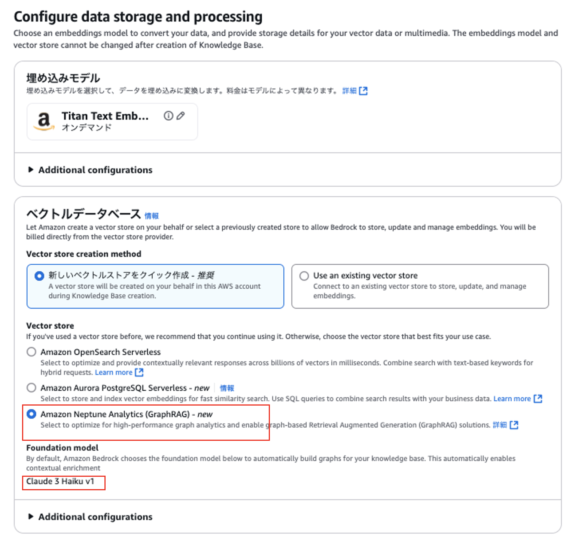Click the Amazon logo on the model card
This screenshot has width=569, height=539.
[44, 121]
